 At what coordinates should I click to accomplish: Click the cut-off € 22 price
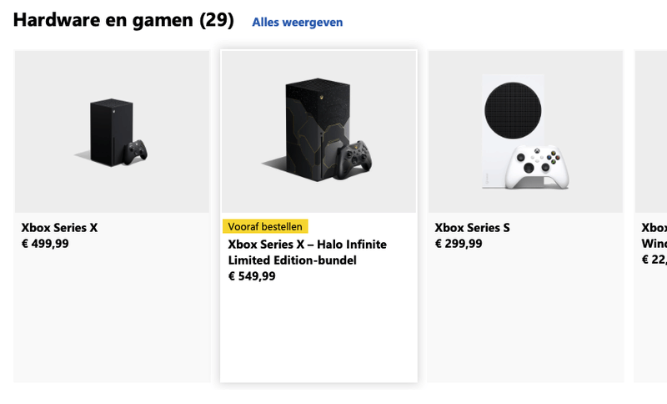[654, 260]
